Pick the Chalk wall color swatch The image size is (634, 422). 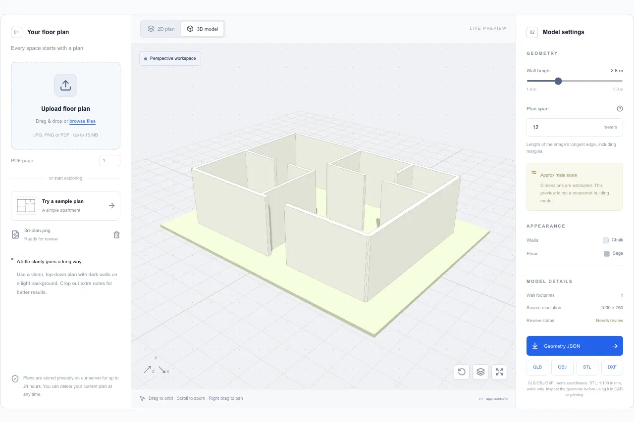click(x=606, y=240)
